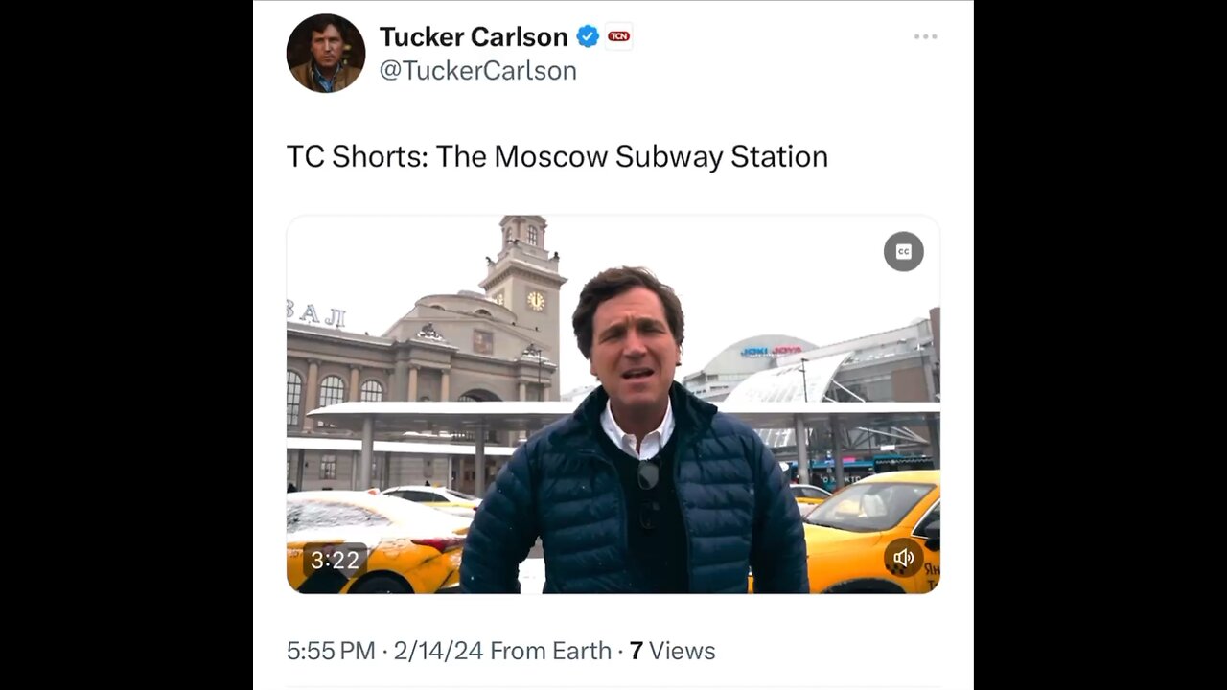This screenshot has width=1227, height=690.
Task: Open Tucker Carlson's profile picture
Action: point(325,54)
